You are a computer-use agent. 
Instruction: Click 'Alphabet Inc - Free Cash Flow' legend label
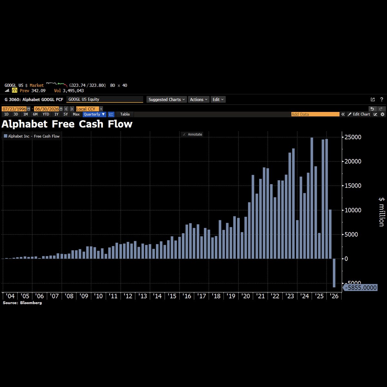coord(34,136)
